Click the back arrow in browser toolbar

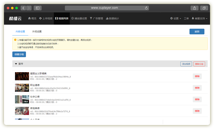coord(23,8)
